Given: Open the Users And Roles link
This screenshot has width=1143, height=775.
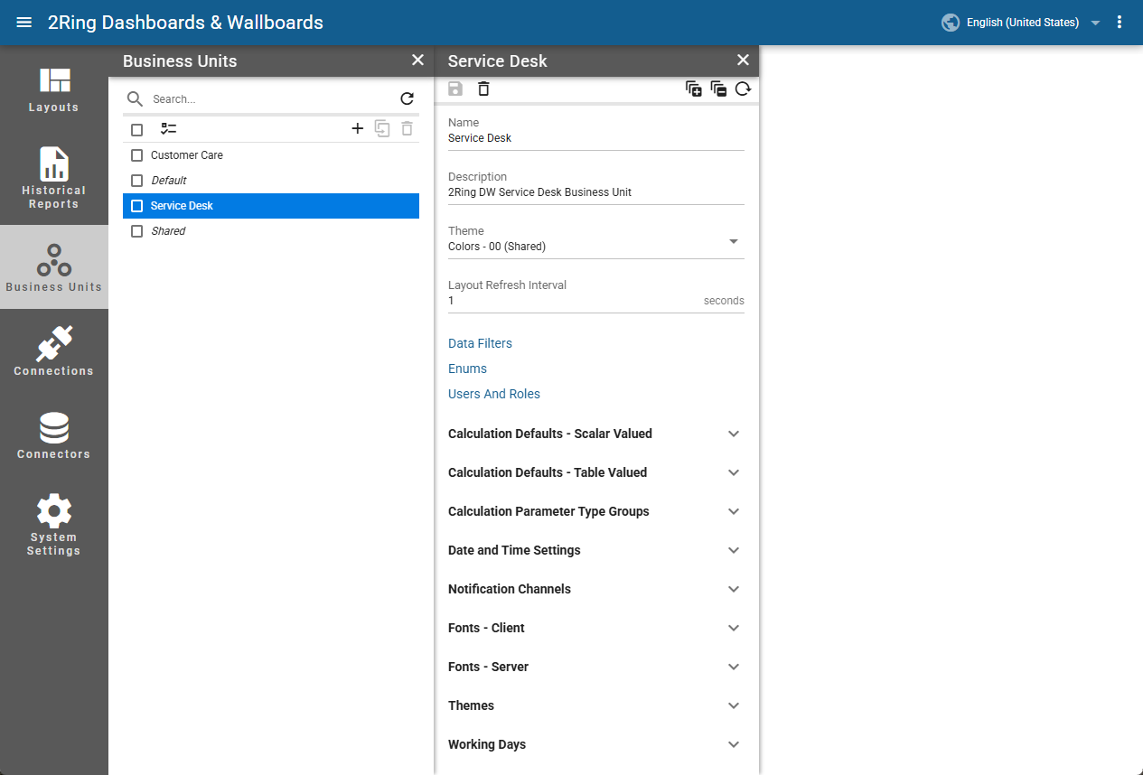Looking at the screenshot, I should 494,394.
